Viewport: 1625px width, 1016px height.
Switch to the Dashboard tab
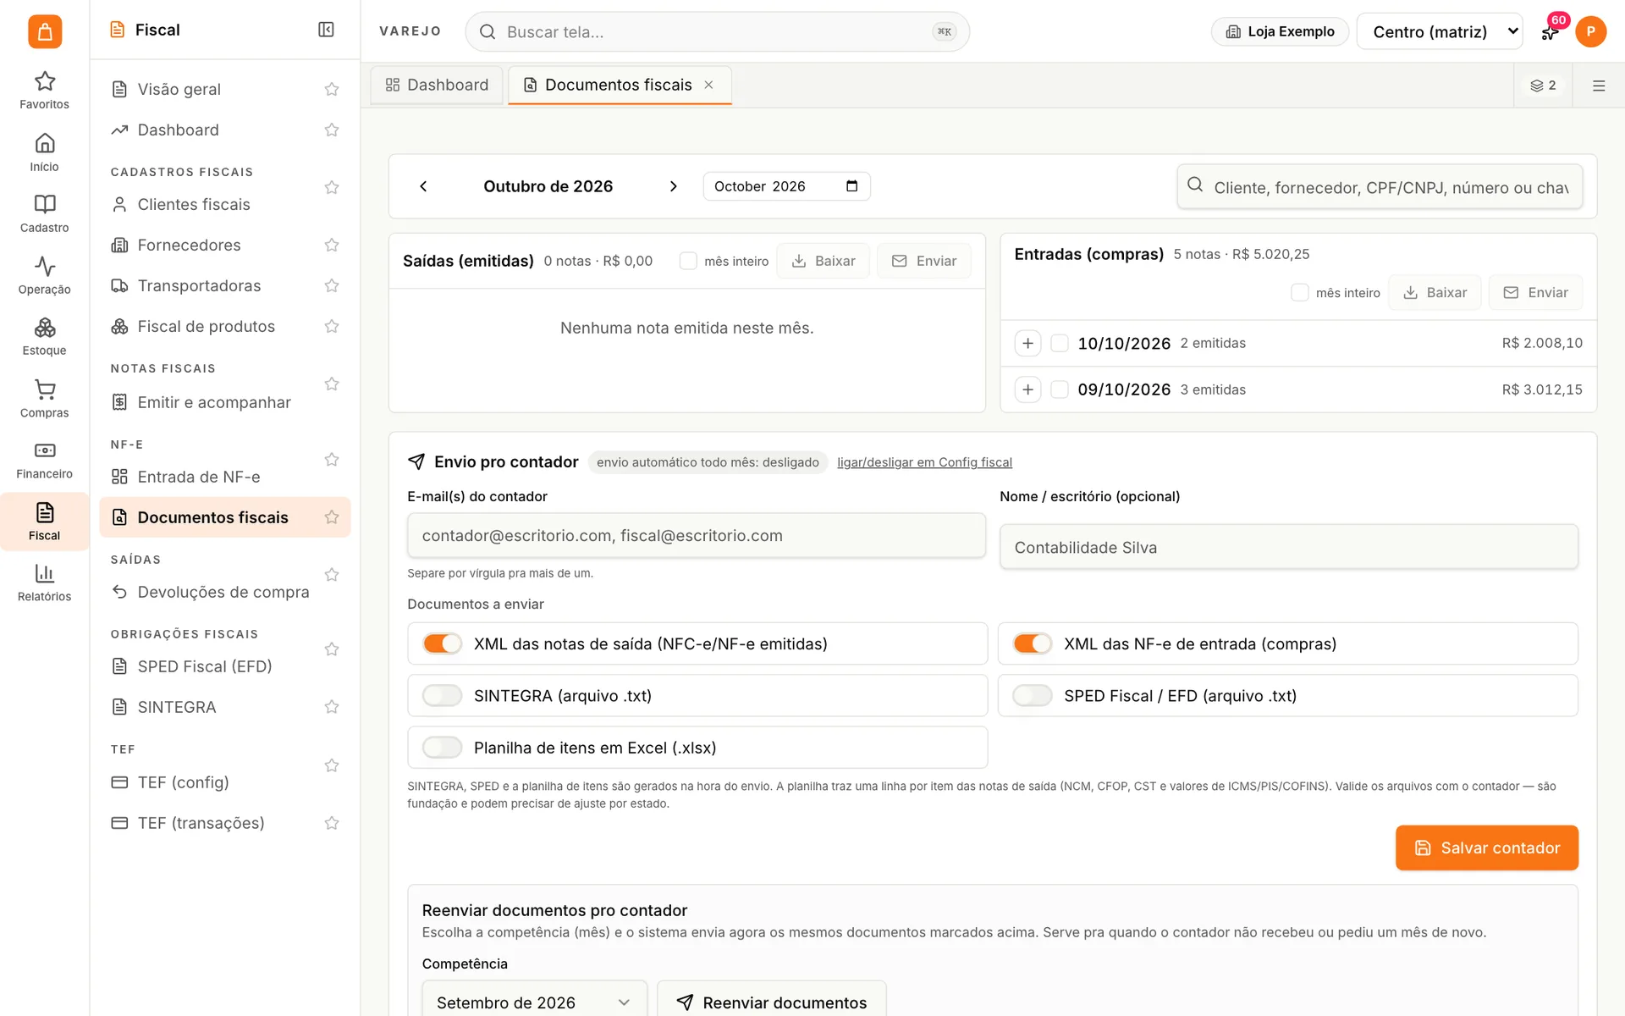click(x=437, y=85)
